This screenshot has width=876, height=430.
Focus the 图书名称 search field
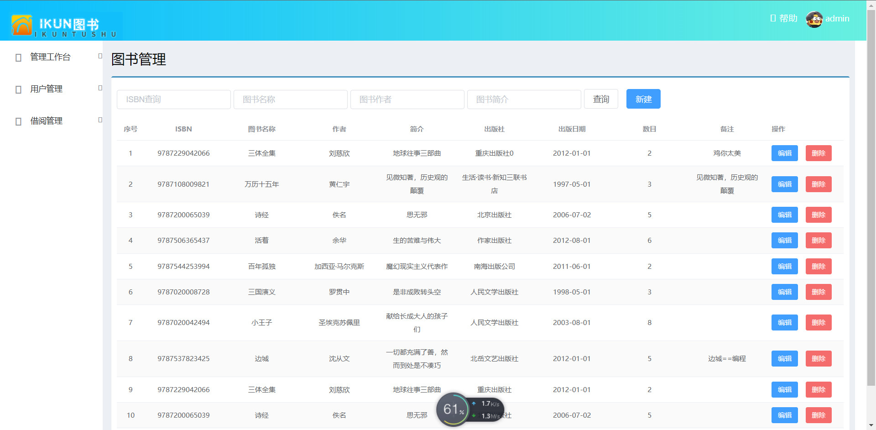291,100
